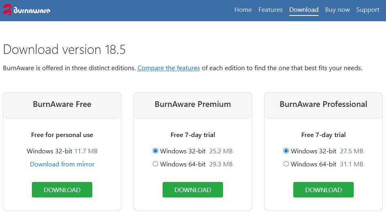
Task: Click Download from mirror link
Action: 62,164
